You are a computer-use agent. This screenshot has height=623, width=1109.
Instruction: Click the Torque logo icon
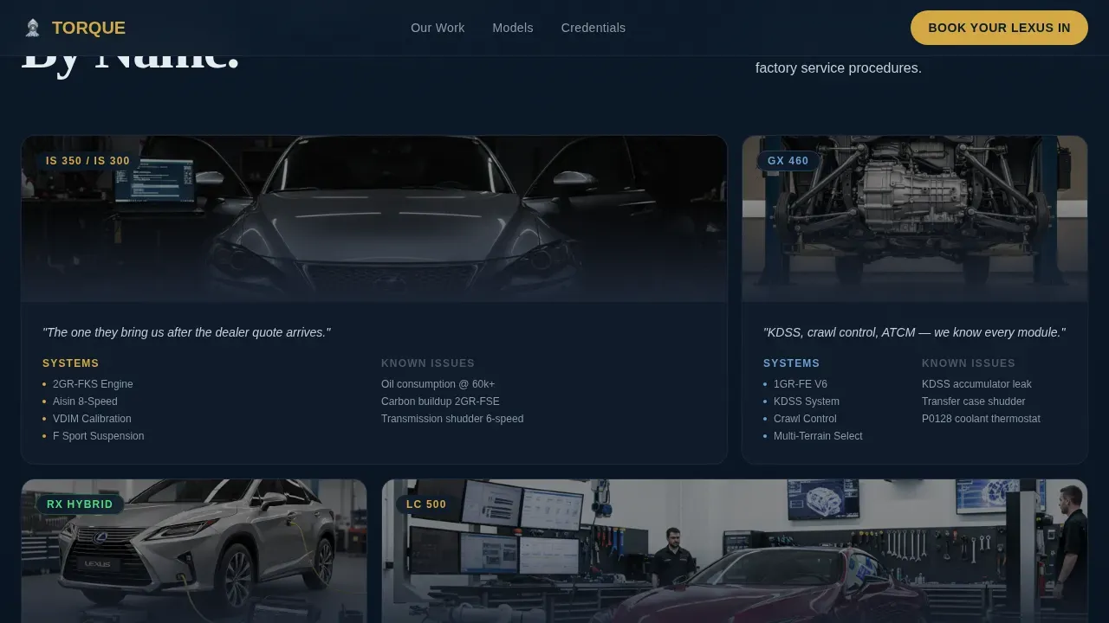pos(33,28)
